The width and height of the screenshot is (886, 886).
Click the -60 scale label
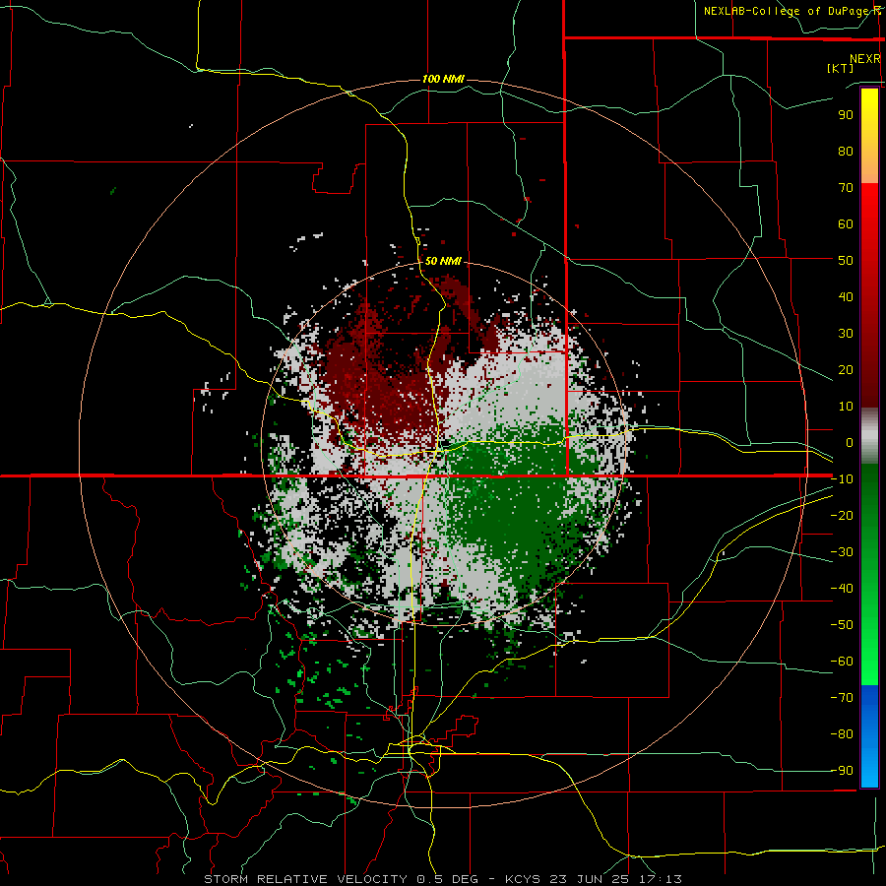pyautogui.click(x=842, y=662)
